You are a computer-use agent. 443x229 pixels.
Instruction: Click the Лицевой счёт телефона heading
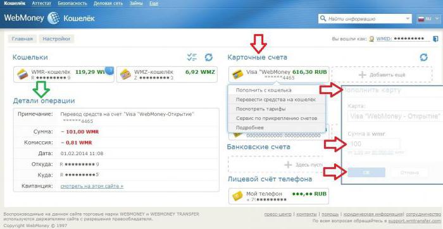[270, 179]
